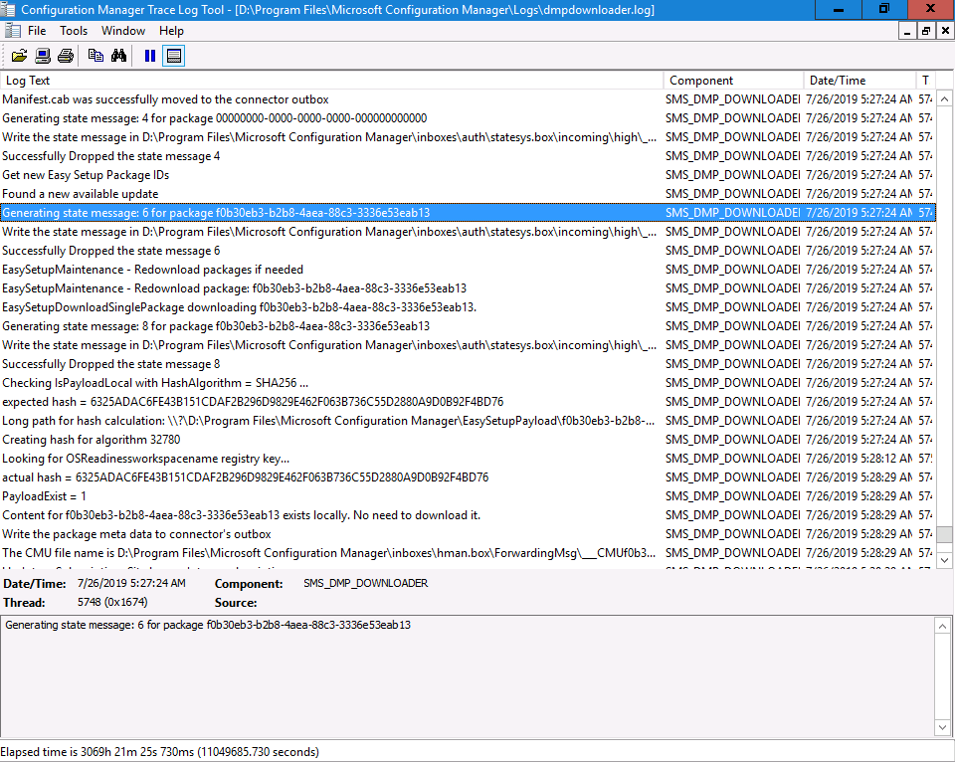
Task: Select row 'Get new Easy Setup Package IDs'
Action: point(468,175)
